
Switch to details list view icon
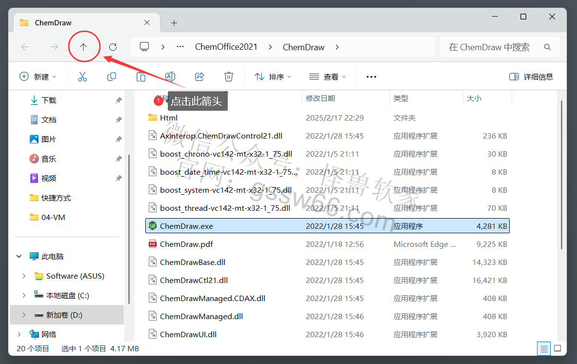pos(544,348)
